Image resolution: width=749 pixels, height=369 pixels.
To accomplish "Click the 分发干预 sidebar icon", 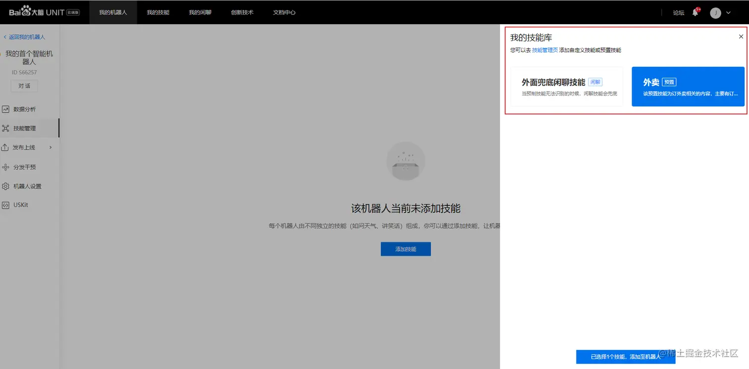I will click(6, 167).
